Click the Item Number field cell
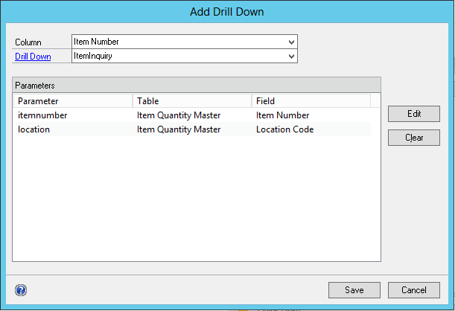The image size is (455, 311). pyautogui.click(x=283, y=115)
